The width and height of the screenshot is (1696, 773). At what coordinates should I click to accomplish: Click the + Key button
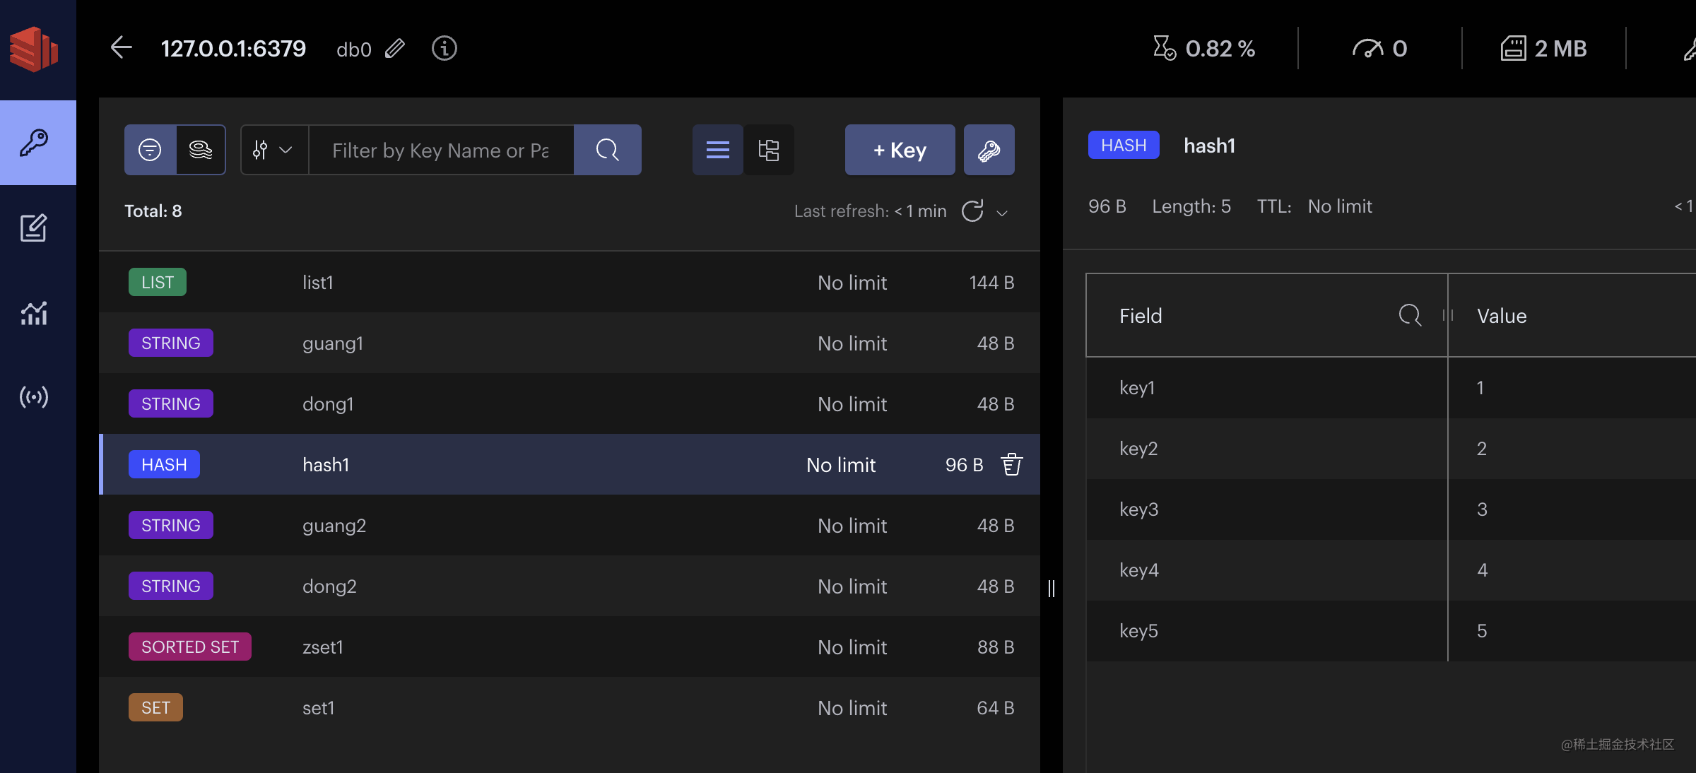point(900,150)
